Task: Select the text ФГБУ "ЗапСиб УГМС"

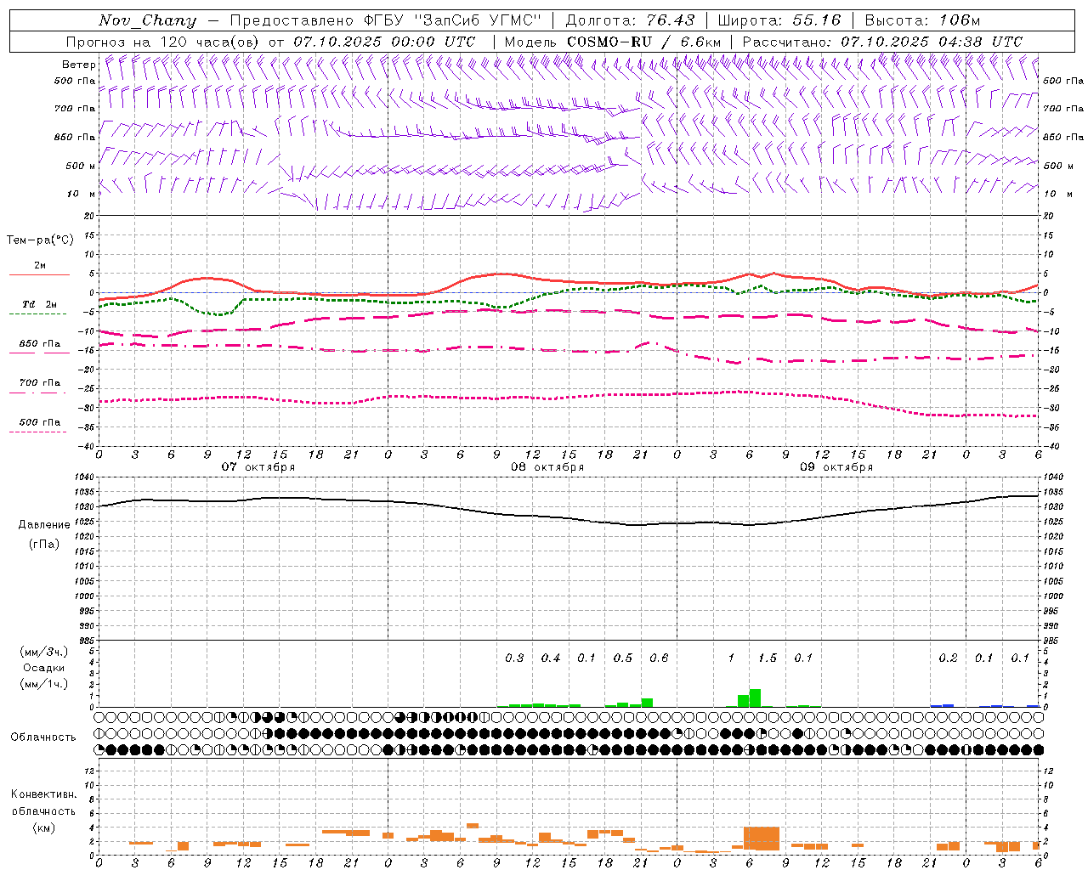Action: [453, 20]
